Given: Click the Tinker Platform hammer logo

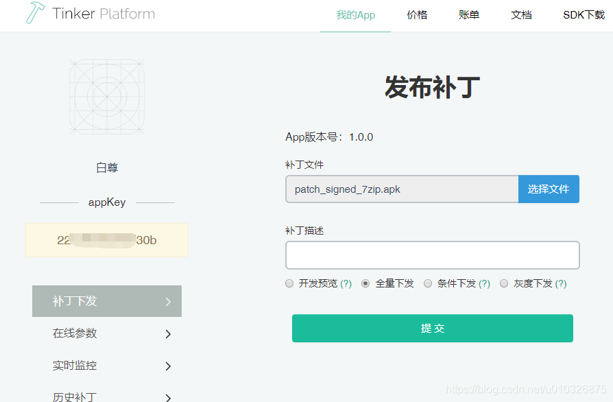Looking at the screenshot, I should click(x=35, y=12).
